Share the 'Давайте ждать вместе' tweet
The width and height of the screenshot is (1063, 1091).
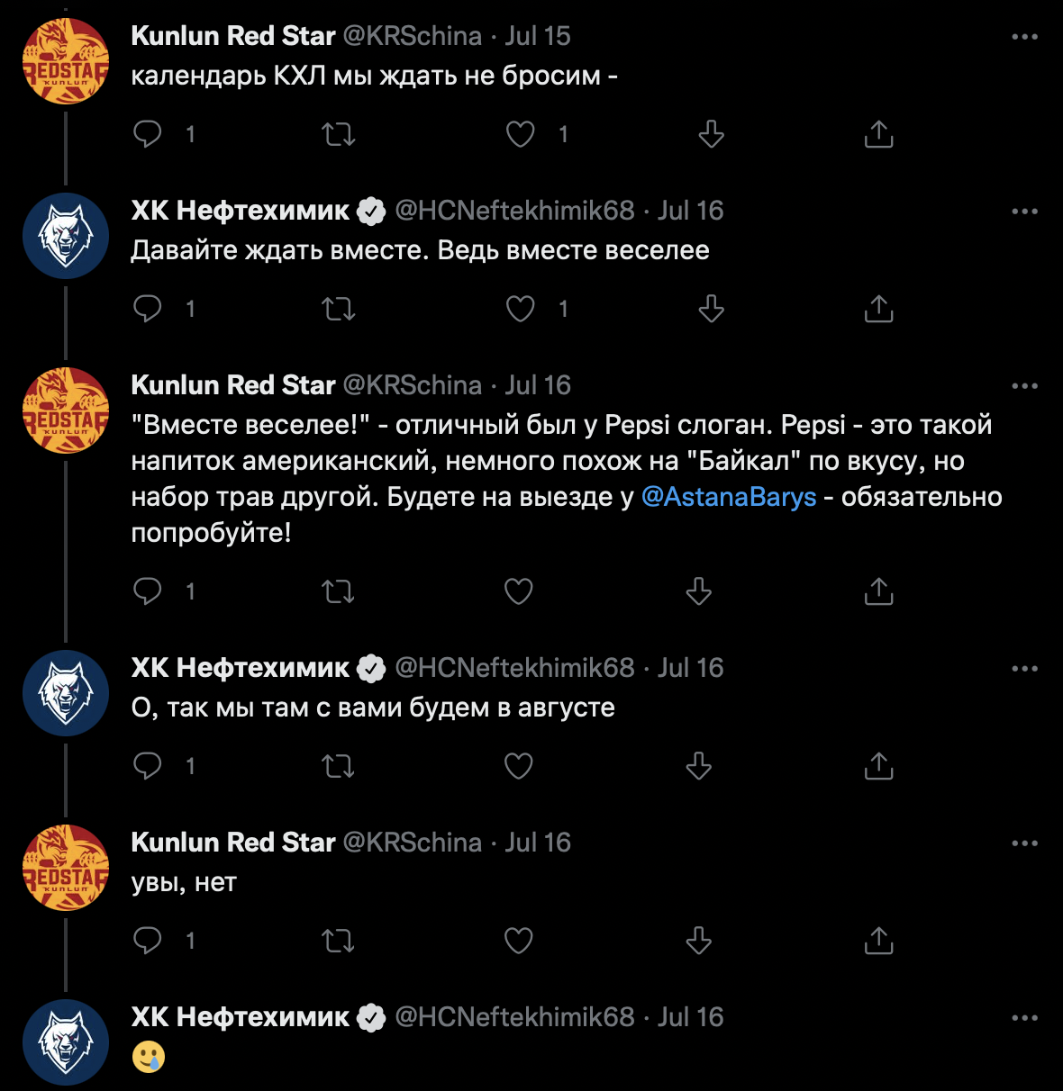(x=878, y=309)
